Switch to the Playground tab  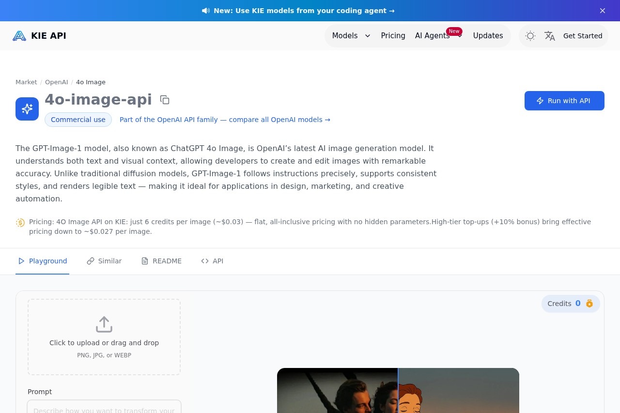[x=42, y=261]
